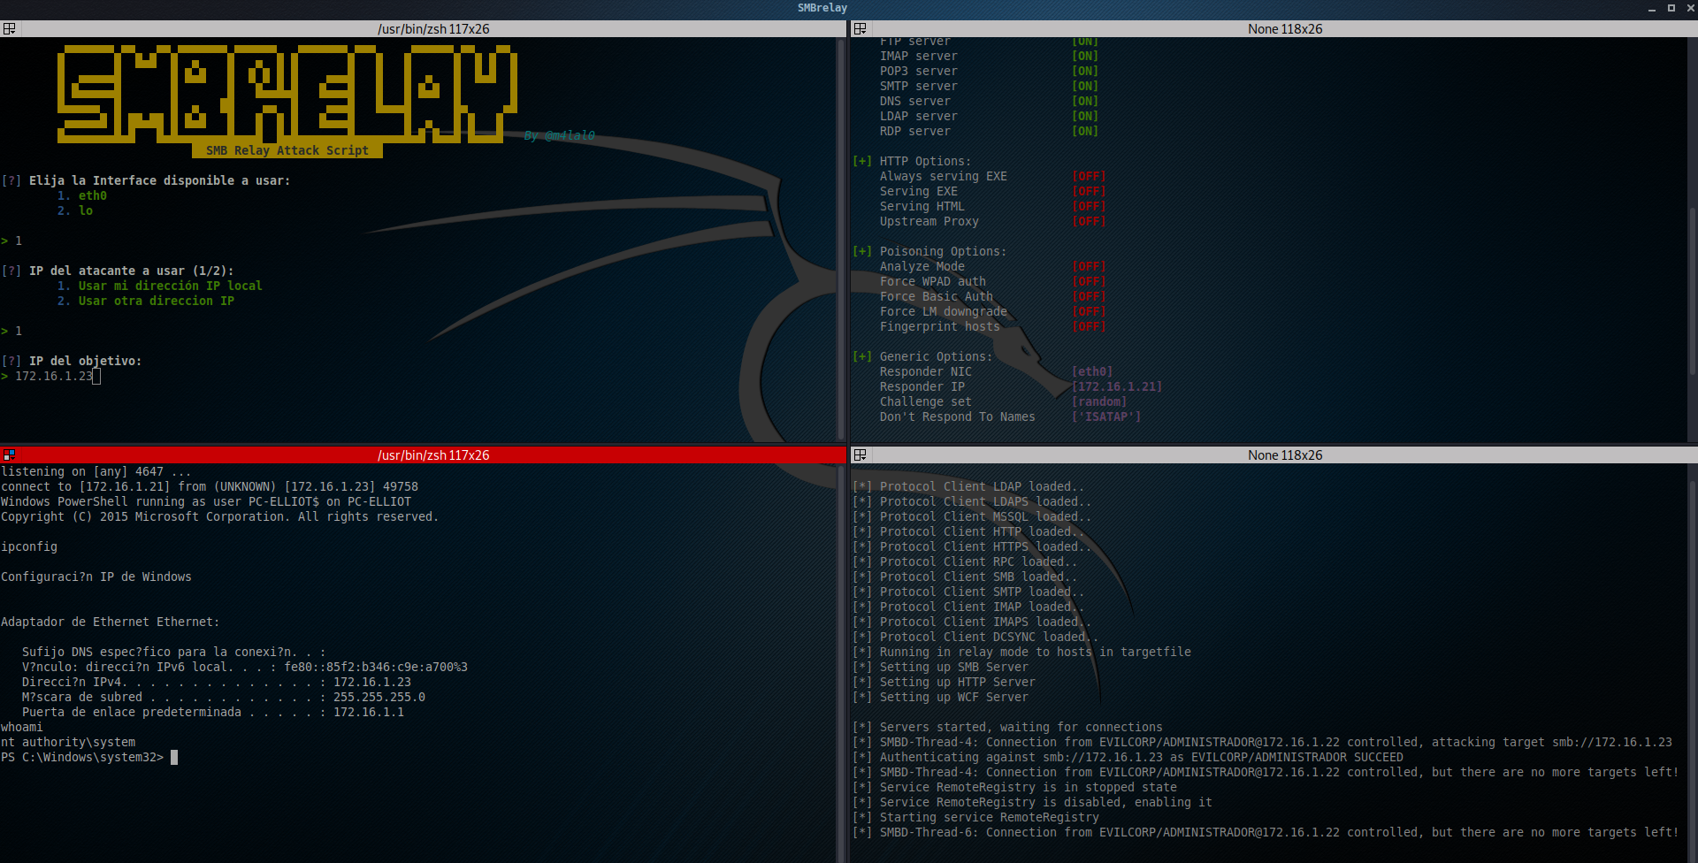The height and width of the screenshot is (863, 1698).
Task: Select the top-right None 118x26 title bar
Action: point(1273,29)
